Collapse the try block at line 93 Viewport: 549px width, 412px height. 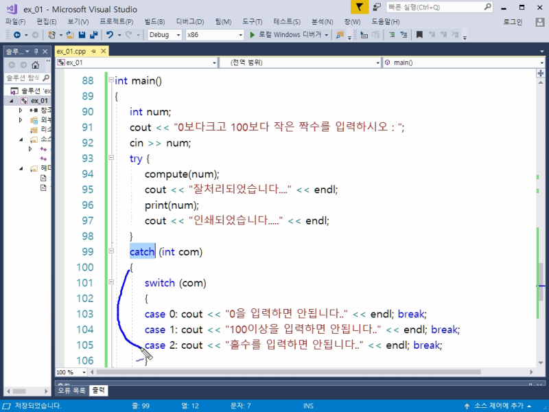(111, 158)
